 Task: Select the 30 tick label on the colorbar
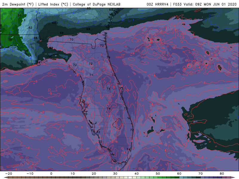click(x=115, y=174)
